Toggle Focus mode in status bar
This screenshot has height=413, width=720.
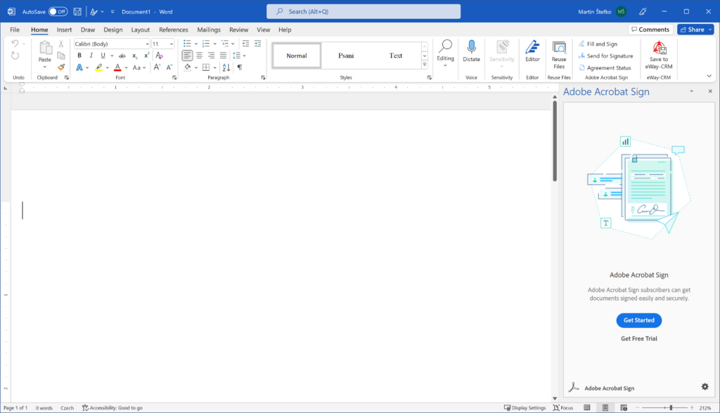point(563,407)
